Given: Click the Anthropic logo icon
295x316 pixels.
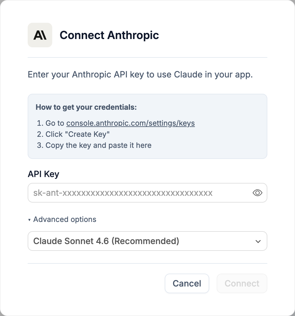Looking at the screenshot, I should pos(40,35).
